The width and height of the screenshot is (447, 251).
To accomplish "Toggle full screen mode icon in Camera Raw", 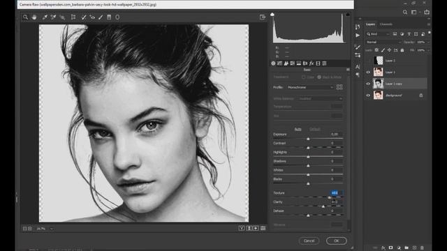I will point(263,17).
